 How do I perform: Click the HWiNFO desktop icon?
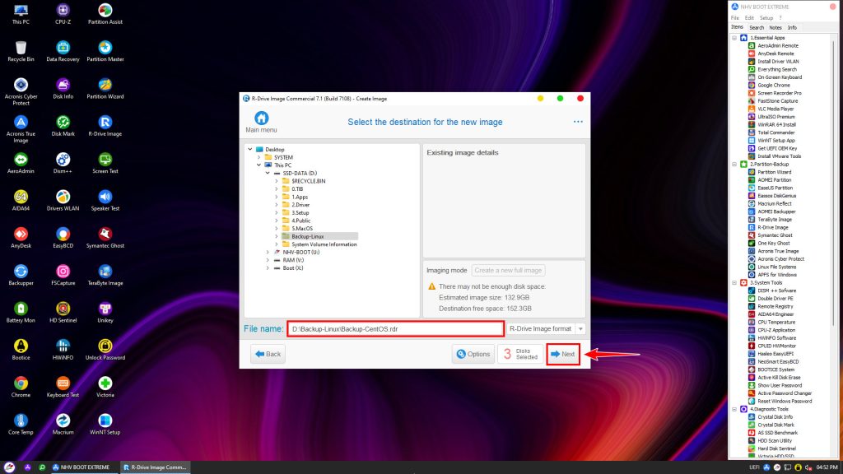click(63, 350)
